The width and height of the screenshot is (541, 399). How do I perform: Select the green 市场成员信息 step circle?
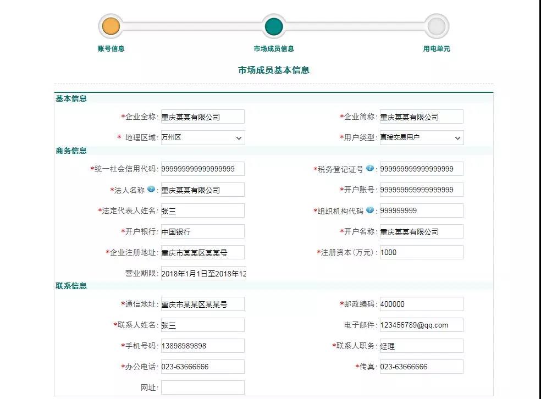pyautogui.click(x=273, y=26)
